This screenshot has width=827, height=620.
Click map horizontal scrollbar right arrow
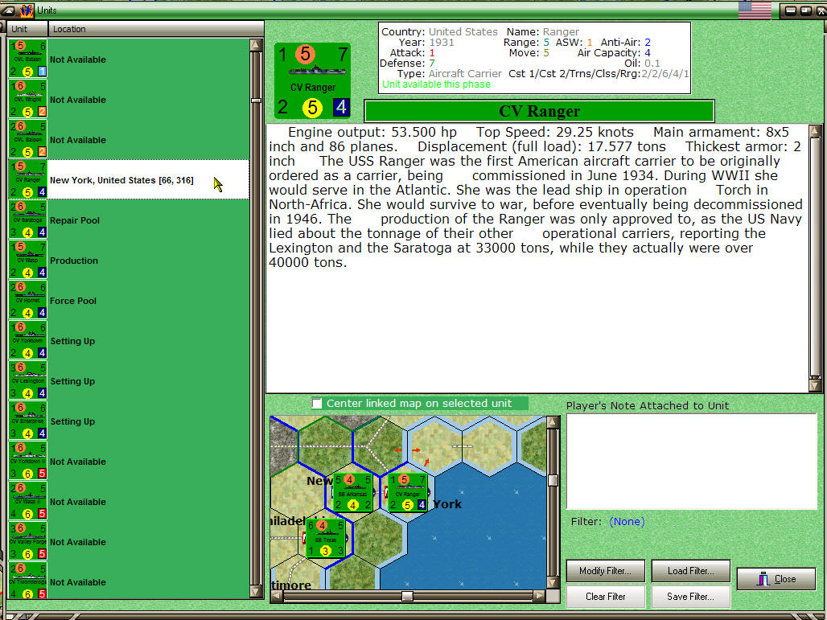pos(539,596)
